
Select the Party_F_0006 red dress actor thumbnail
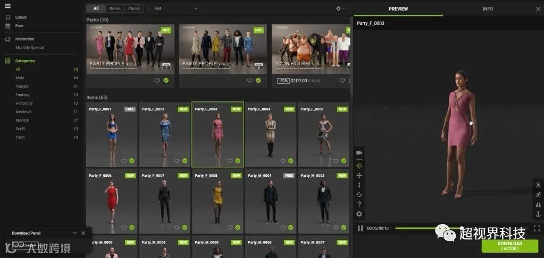[x=112, y=201]
